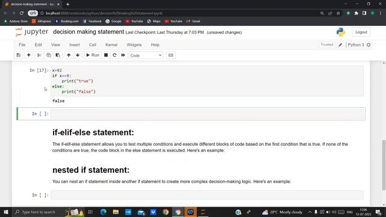386x217 pixels.
Task: Click the nested if statement heading
Action: coord(91,170)
